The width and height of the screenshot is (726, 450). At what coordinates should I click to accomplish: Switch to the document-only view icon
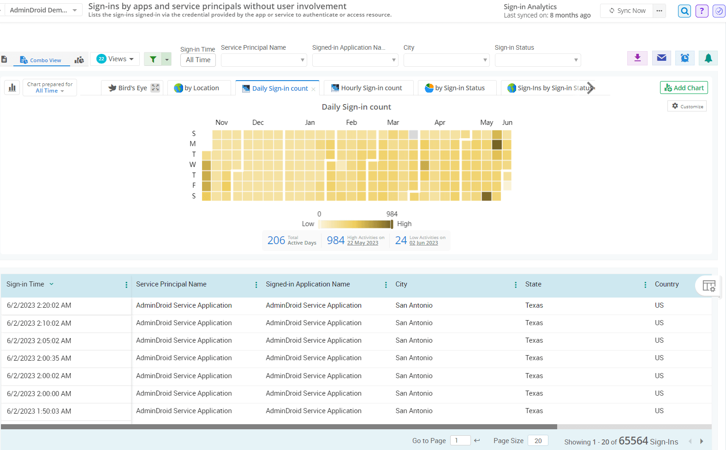coord(5,59)
